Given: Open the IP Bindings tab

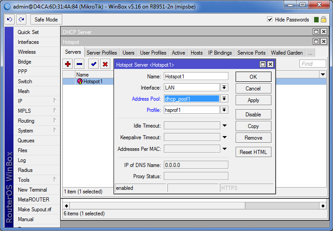Looking at the screenshot, I should tap(220, 52).
